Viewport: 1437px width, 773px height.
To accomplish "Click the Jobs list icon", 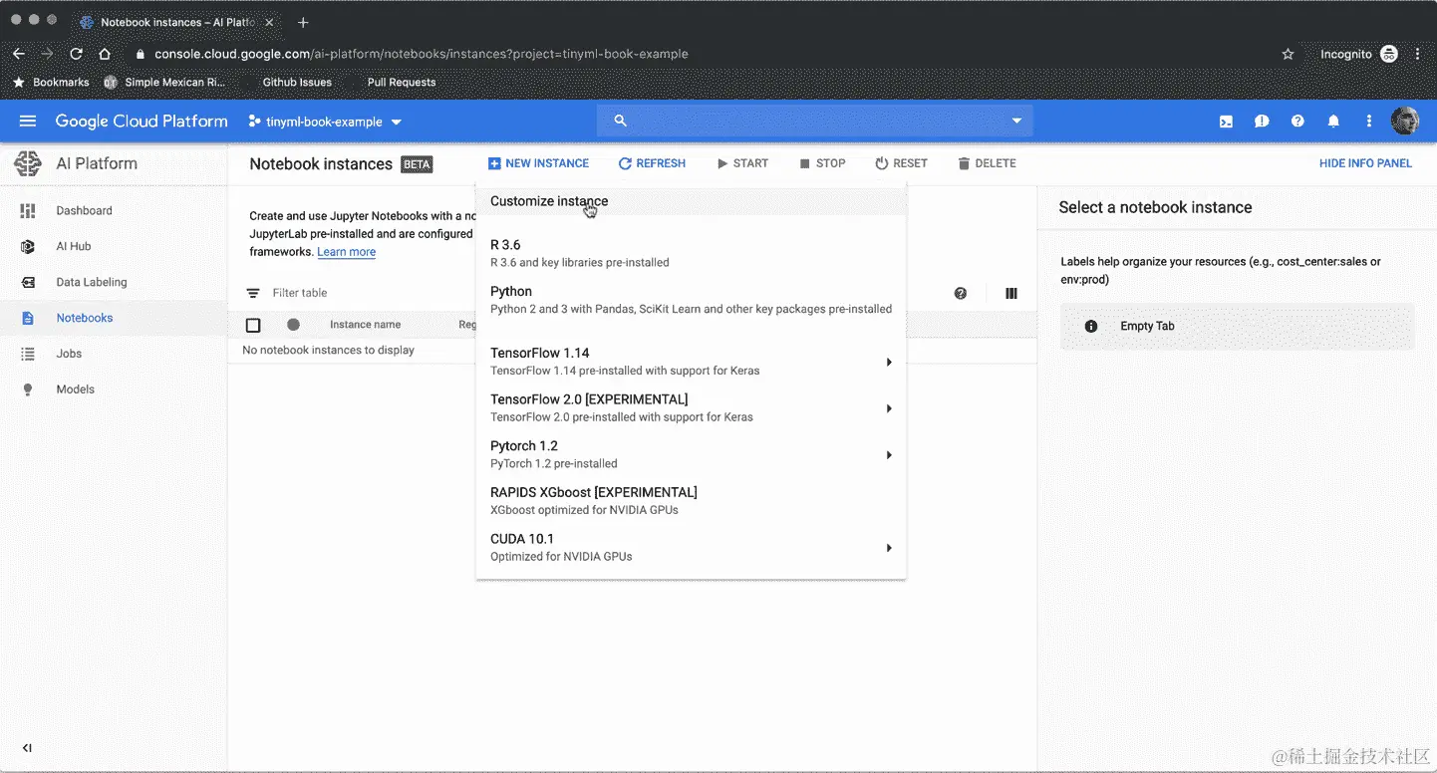I will 28,355.
